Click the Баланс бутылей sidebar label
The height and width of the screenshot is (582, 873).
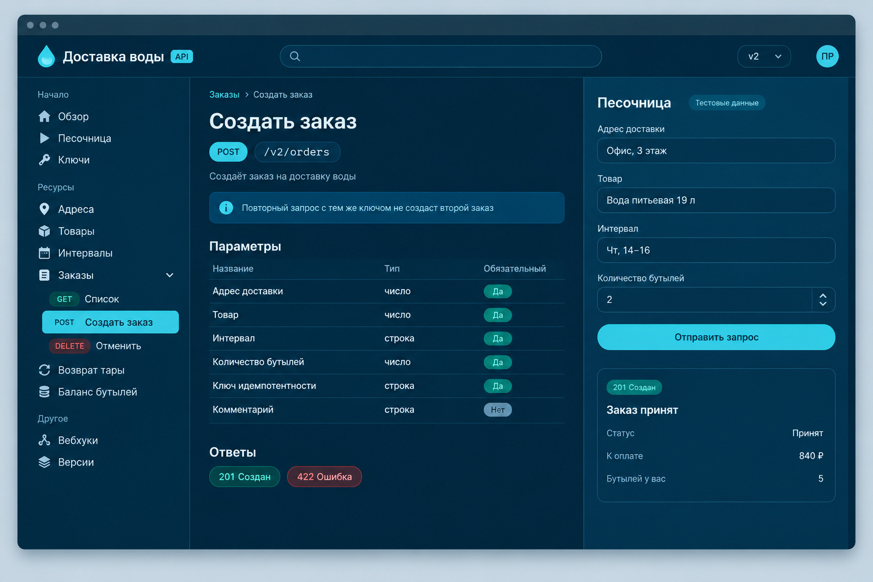coord(98,392)
